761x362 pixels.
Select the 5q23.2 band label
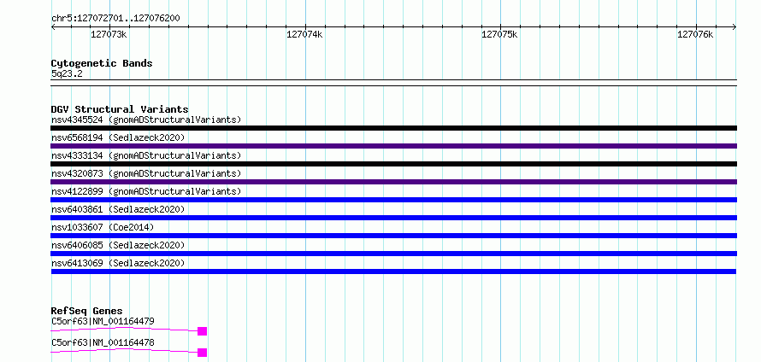pos(67,73)
